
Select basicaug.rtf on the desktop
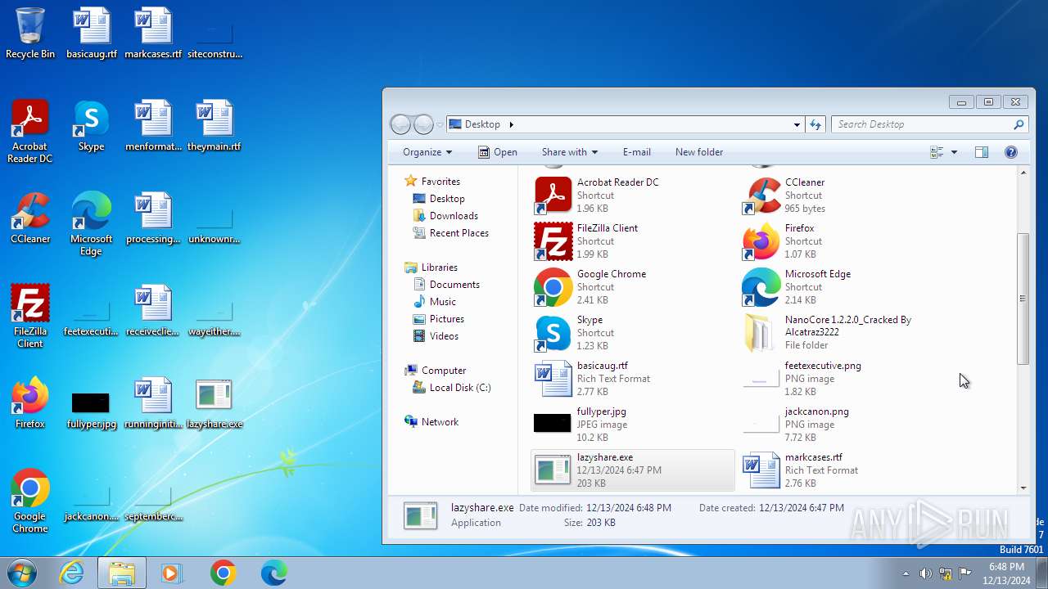click(92, 33)
